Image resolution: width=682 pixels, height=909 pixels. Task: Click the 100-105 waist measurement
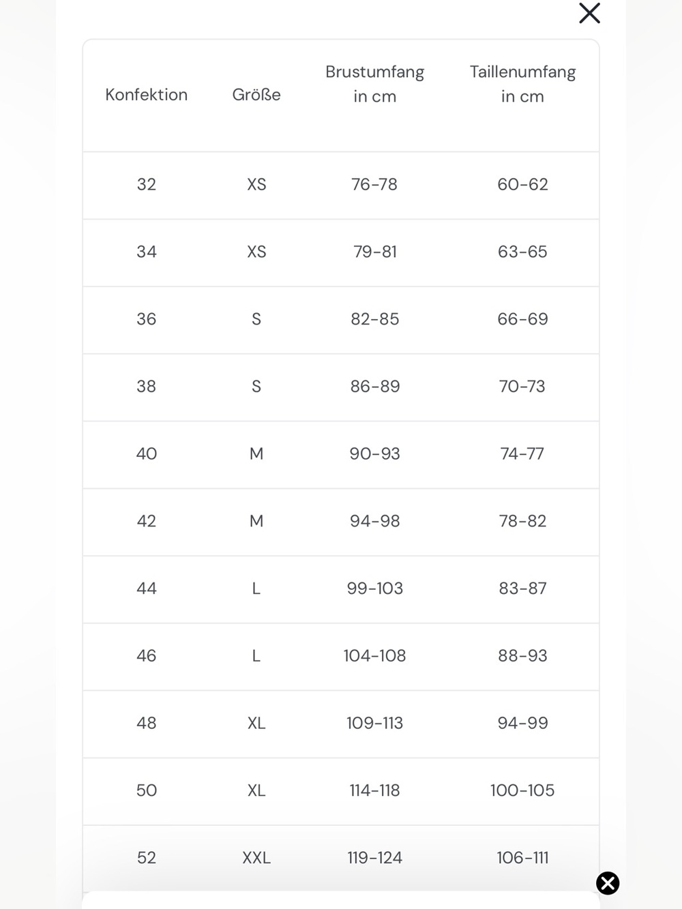522,790
